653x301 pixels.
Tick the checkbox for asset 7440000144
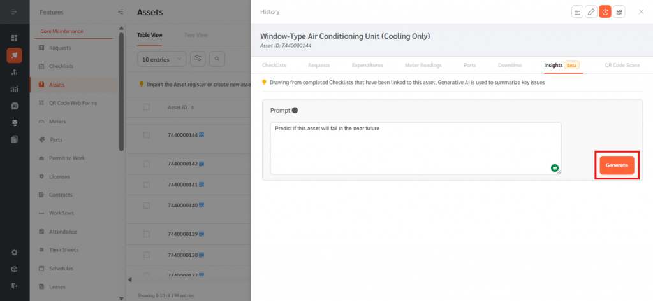(x=147, y=136)
